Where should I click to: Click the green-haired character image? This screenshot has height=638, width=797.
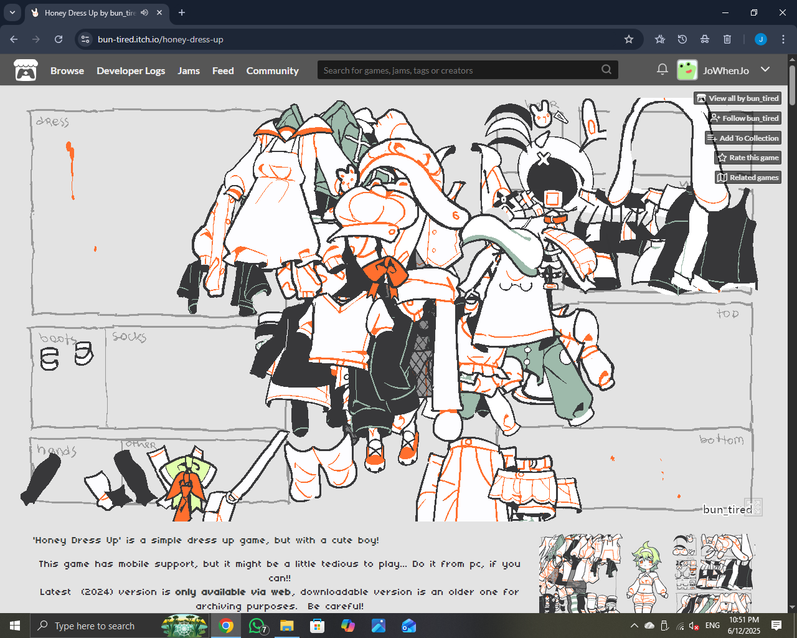click(647, 577)
